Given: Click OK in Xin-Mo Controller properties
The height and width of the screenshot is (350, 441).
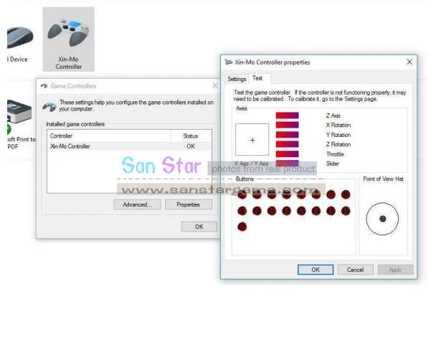Looking at the screenshot, I should tap(316, 270).
